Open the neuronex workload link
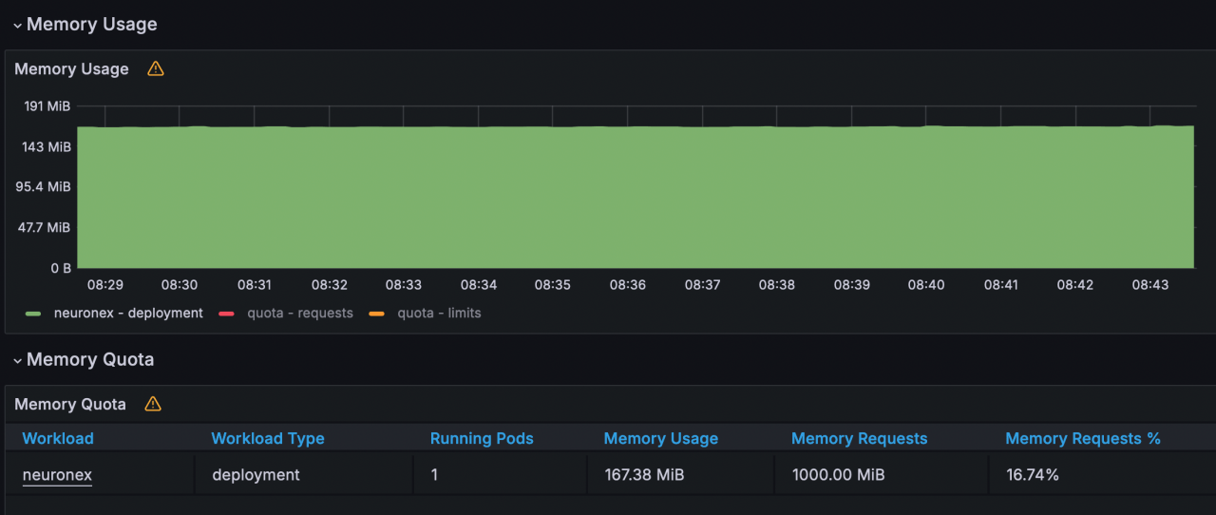Screen dimensions: 1216x515 tap(57, 474)
